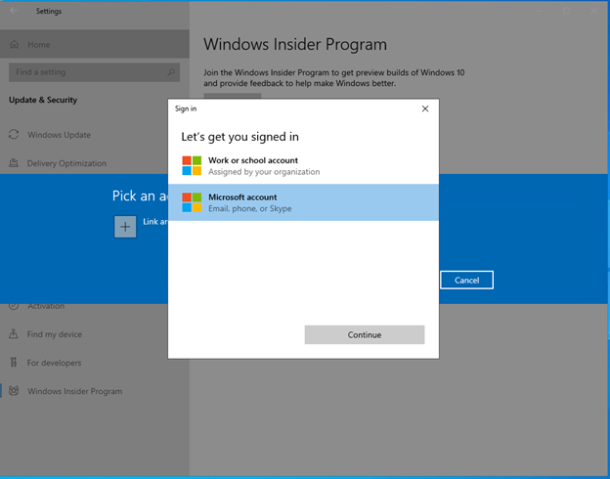The width and height of the screenshot is (610, 479).
Task: Click the Settings back arrow
Action: (14, 11)
